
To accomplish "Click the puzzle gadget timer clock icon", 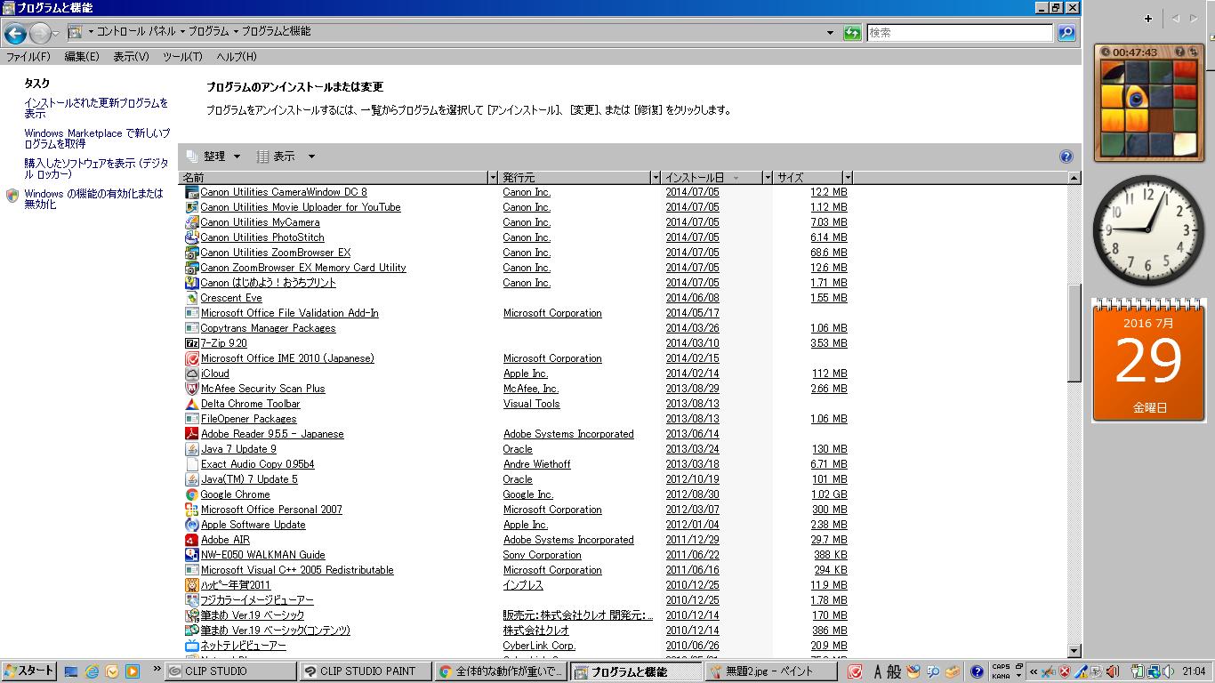I will pos(1106,52).
